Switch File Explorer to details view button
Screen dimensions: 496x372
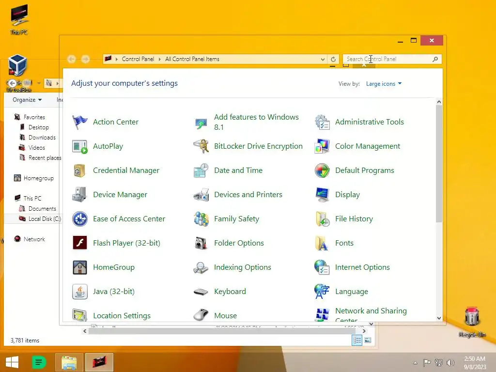pos(357,341)
